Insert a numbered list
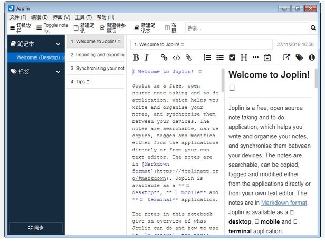Screen dimensions: 325x241 tap(207, 57)
